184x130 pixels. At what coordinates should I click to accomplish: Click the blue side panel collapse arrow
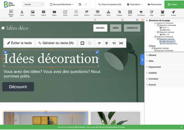point(142,60)
